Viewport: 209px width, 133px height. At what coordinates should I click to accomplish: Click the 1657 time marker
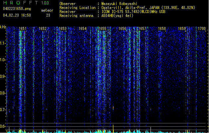[x=142, y=29]
